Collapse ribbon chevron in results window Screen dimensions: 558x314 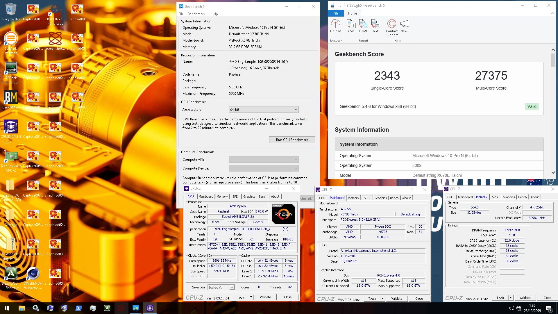(x=552, y=13)
